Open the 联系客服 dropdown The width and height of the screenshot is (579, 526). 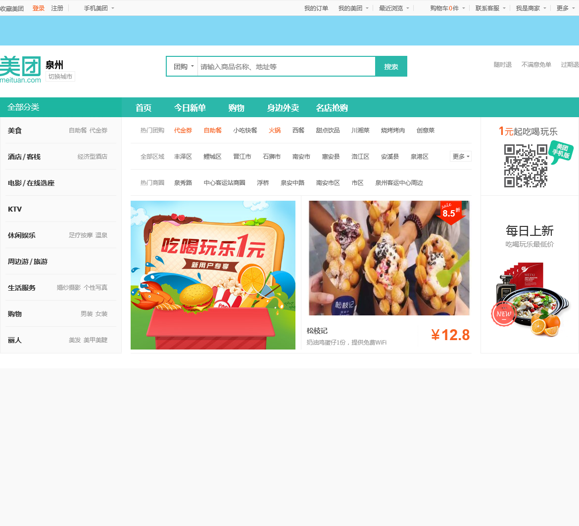pos(490,8)
